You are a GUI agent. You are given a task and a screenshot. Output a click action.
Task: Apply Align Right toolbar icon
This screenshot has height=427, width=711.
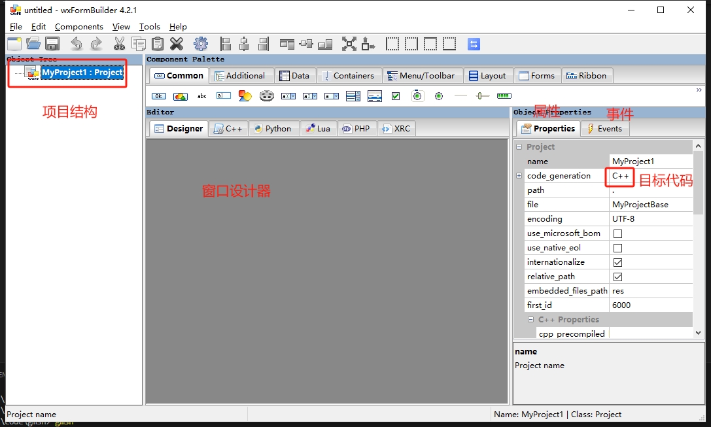264,44
